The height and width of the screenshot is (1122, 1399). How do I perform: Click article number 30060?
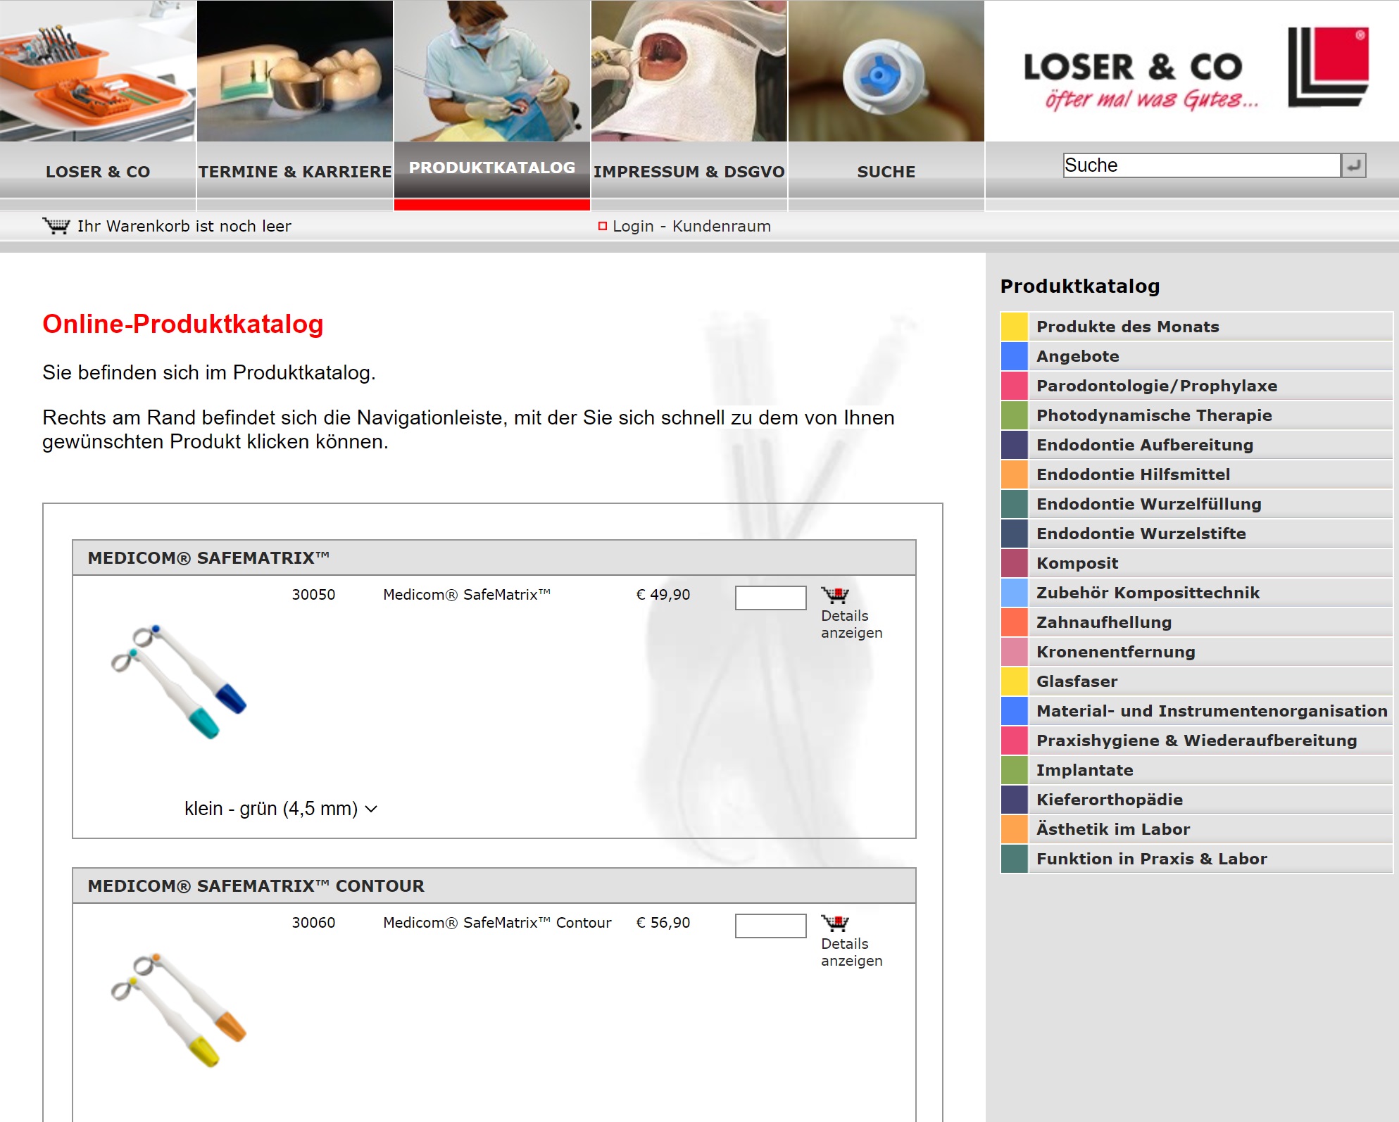point(313,923)
